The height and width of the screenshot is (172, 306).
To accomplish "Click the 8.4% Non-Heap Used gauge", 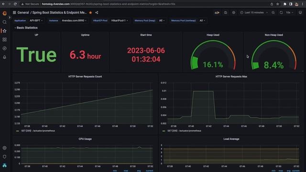I will click(x=274, y=55).
